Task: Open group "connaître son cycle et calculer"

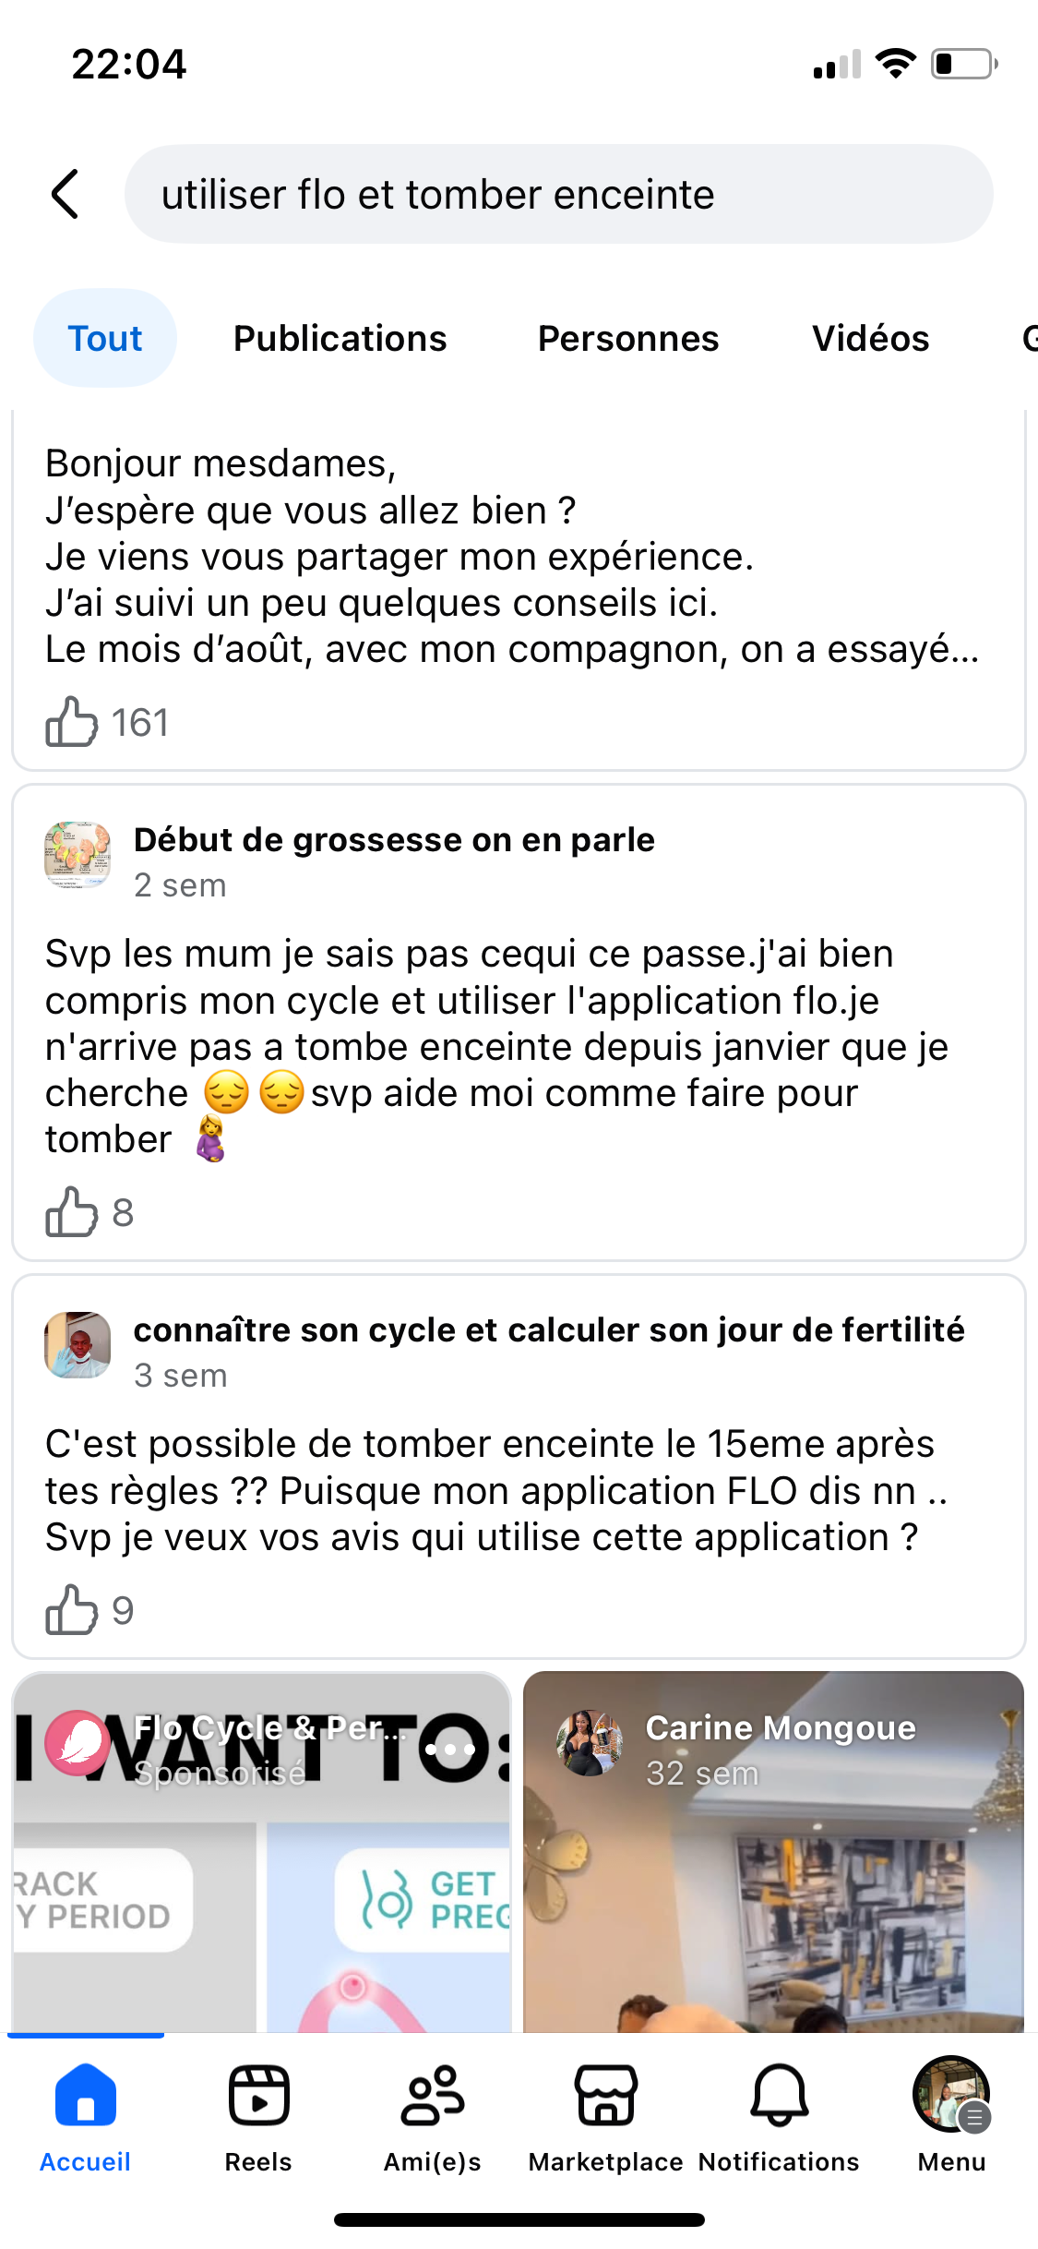Action: (x=549, y=1330)
